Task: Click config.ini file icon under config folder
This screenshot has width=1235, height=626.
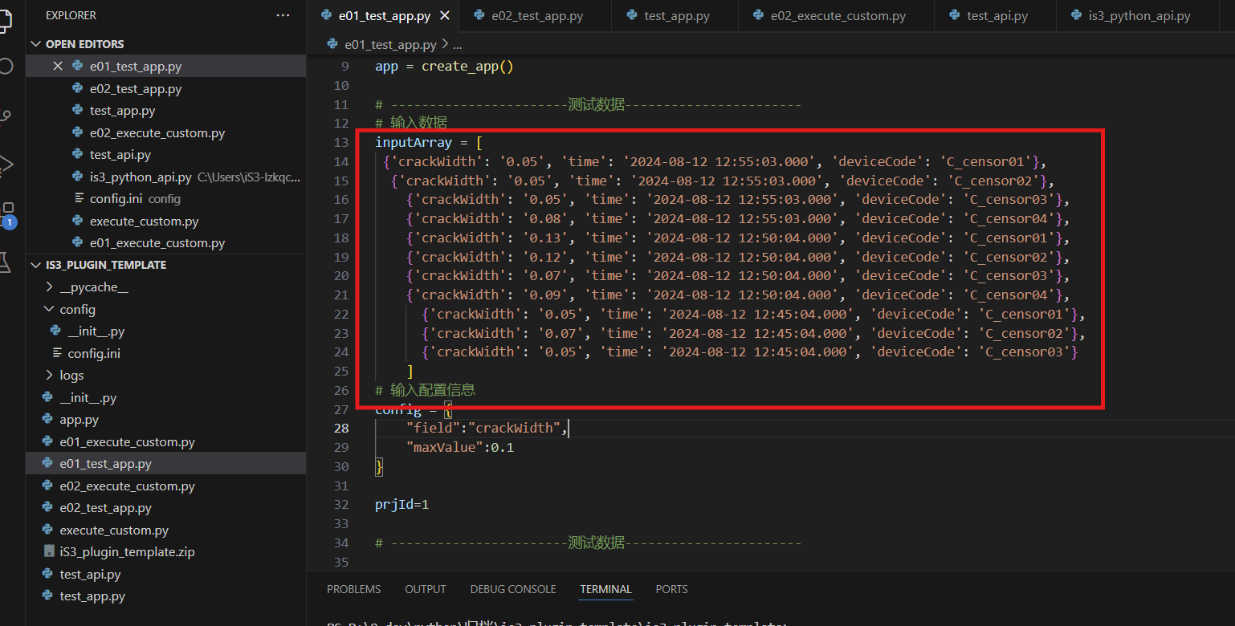Action: (57, 353)
